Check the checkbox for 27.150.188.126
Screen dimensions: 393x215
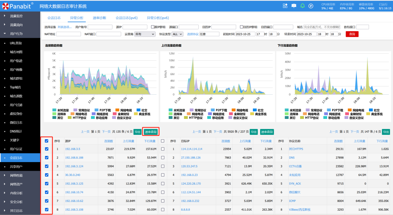pyautogui.click(x=163, y=158)
